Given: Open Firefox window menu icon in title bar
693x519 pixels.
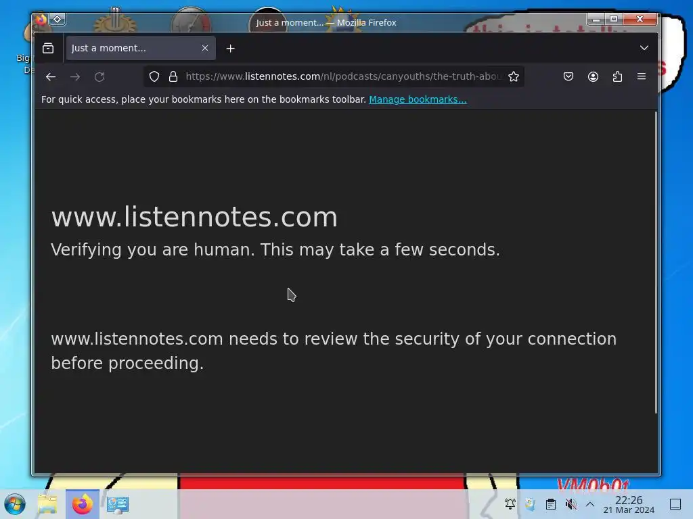Looking at the screenshot, I should [x=41, y=20].
